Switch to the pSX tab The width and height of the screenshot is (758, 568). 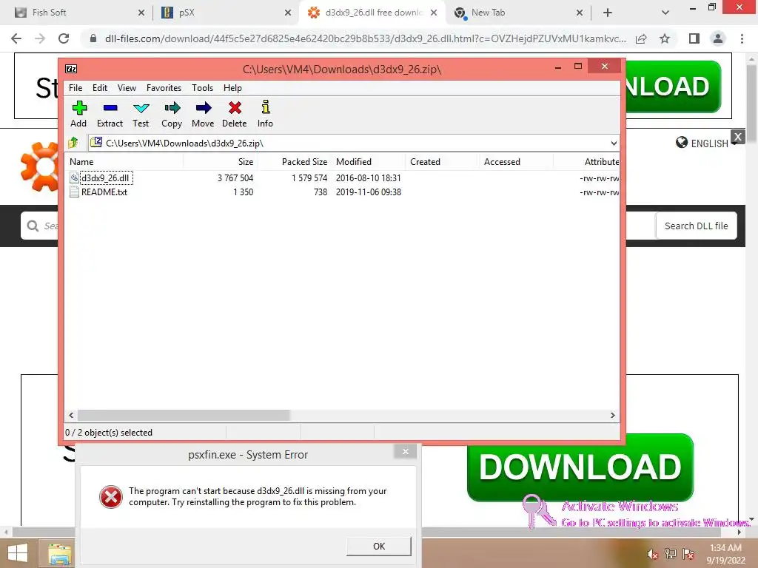226,13
